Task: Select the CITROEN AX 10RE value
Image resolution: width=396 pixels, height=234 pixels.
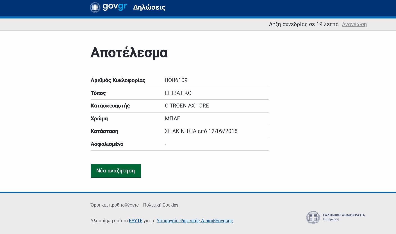Action: [x=187, y=106]
